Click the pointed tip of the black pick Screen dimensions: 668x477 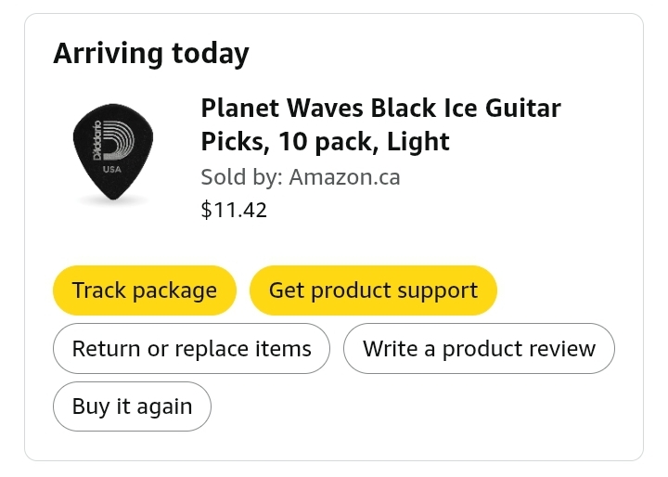[120, 202]
